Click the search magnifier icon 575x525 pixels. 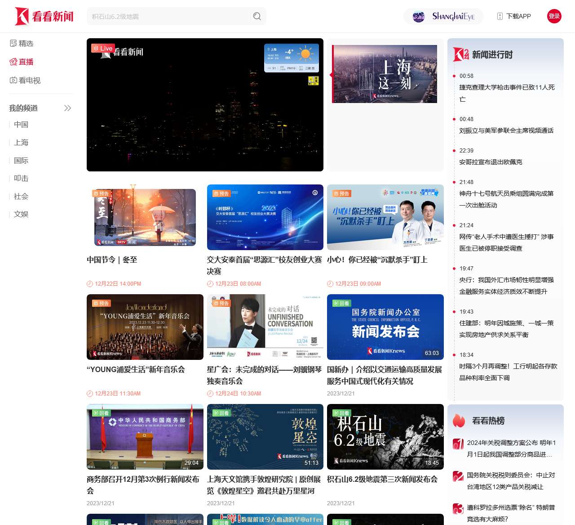point(257,16)
